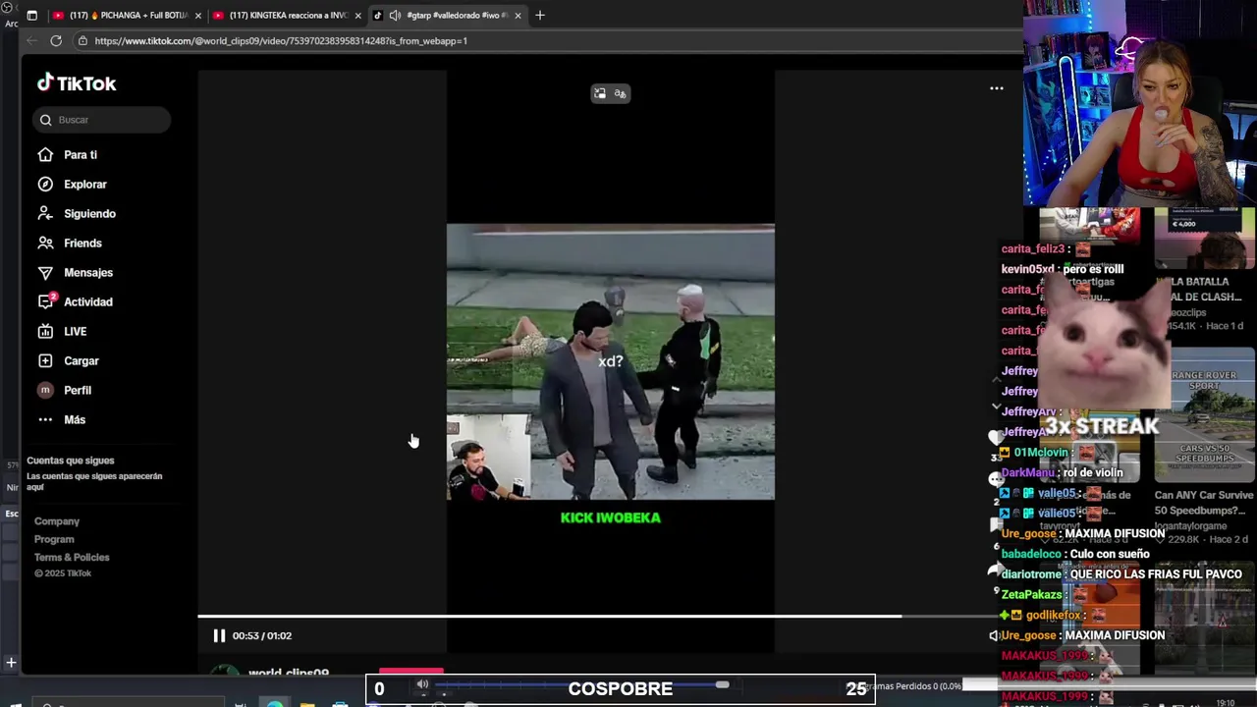Open Terms & Policies footer link
This screenshot has height=707, width=1257.
tap(72, 557)
